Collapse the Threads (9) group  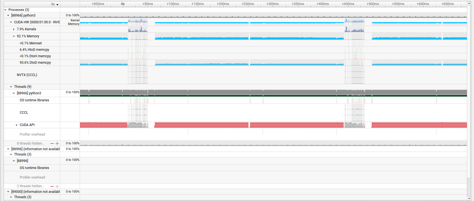pos(11,87)
